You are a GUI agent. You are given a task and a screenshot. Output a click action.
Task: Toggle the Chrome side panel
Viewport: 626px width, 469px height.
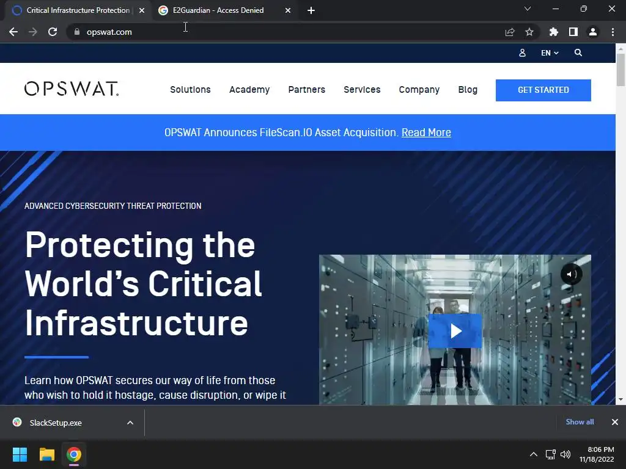click(573, 32)
